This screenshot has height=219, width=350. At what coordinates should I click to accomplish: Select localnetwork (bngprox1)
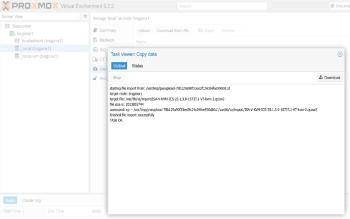tap(43, 41)
